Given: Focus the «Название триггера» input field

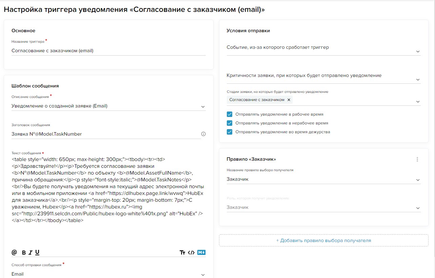Looking at the screenshot, I should click(x=108, y=51).
